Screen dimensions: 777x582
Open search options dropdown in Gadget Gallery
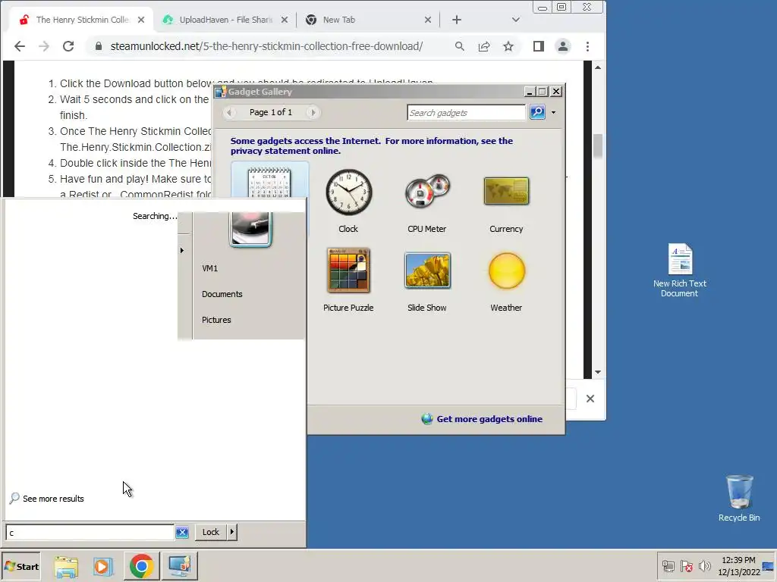tap(553, 112)
